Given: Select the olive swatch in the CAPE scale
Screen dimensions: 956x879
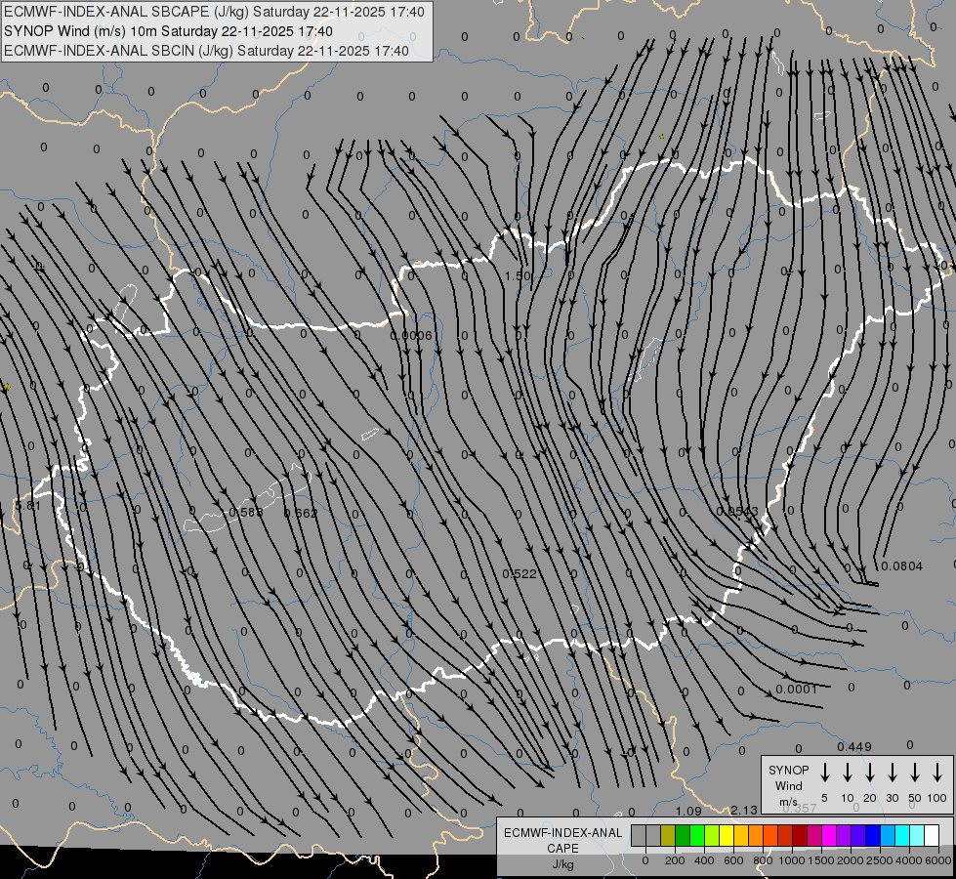Looking at the screenshot, I should 668,835.
